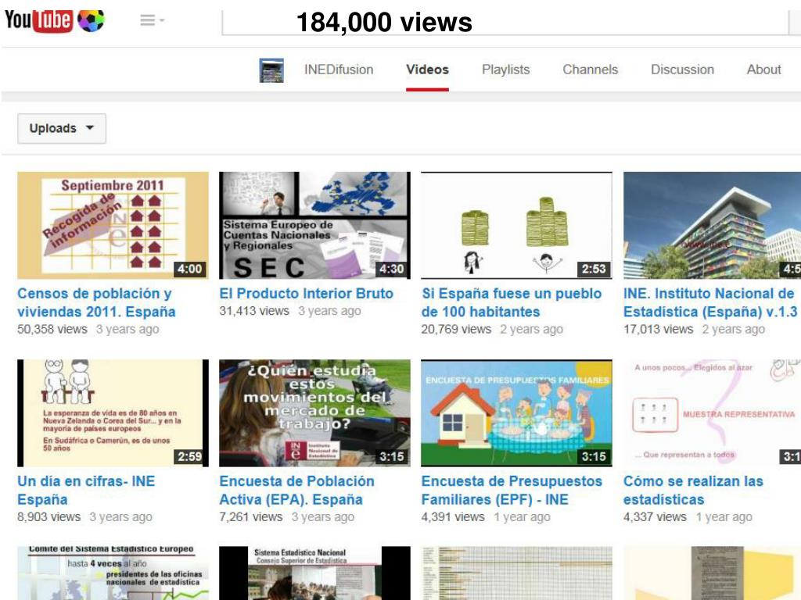
Task: Click title Censos de población y viviendas 2011
Action: [96, 302]
